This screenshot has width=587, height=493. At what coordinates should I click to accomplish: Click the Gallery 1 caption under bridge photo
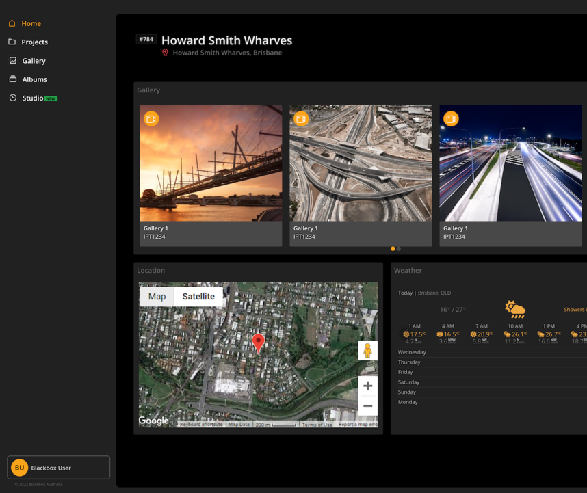coord(156,228)
